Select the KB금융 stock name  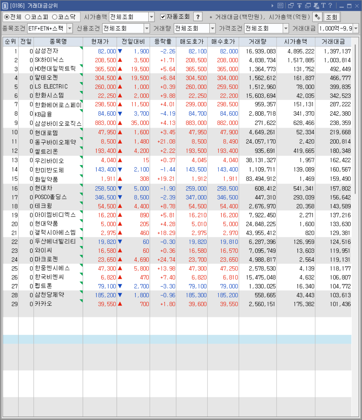[x=43, y=114]
